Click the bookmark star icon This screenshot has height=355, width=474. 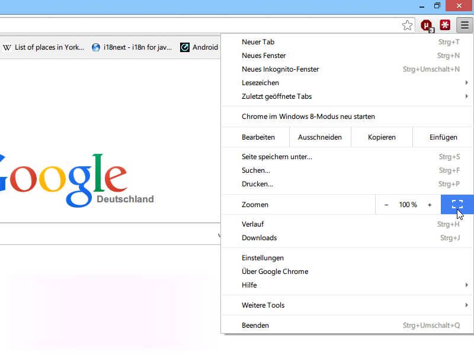pyautogui.click(x=407, y=25)
